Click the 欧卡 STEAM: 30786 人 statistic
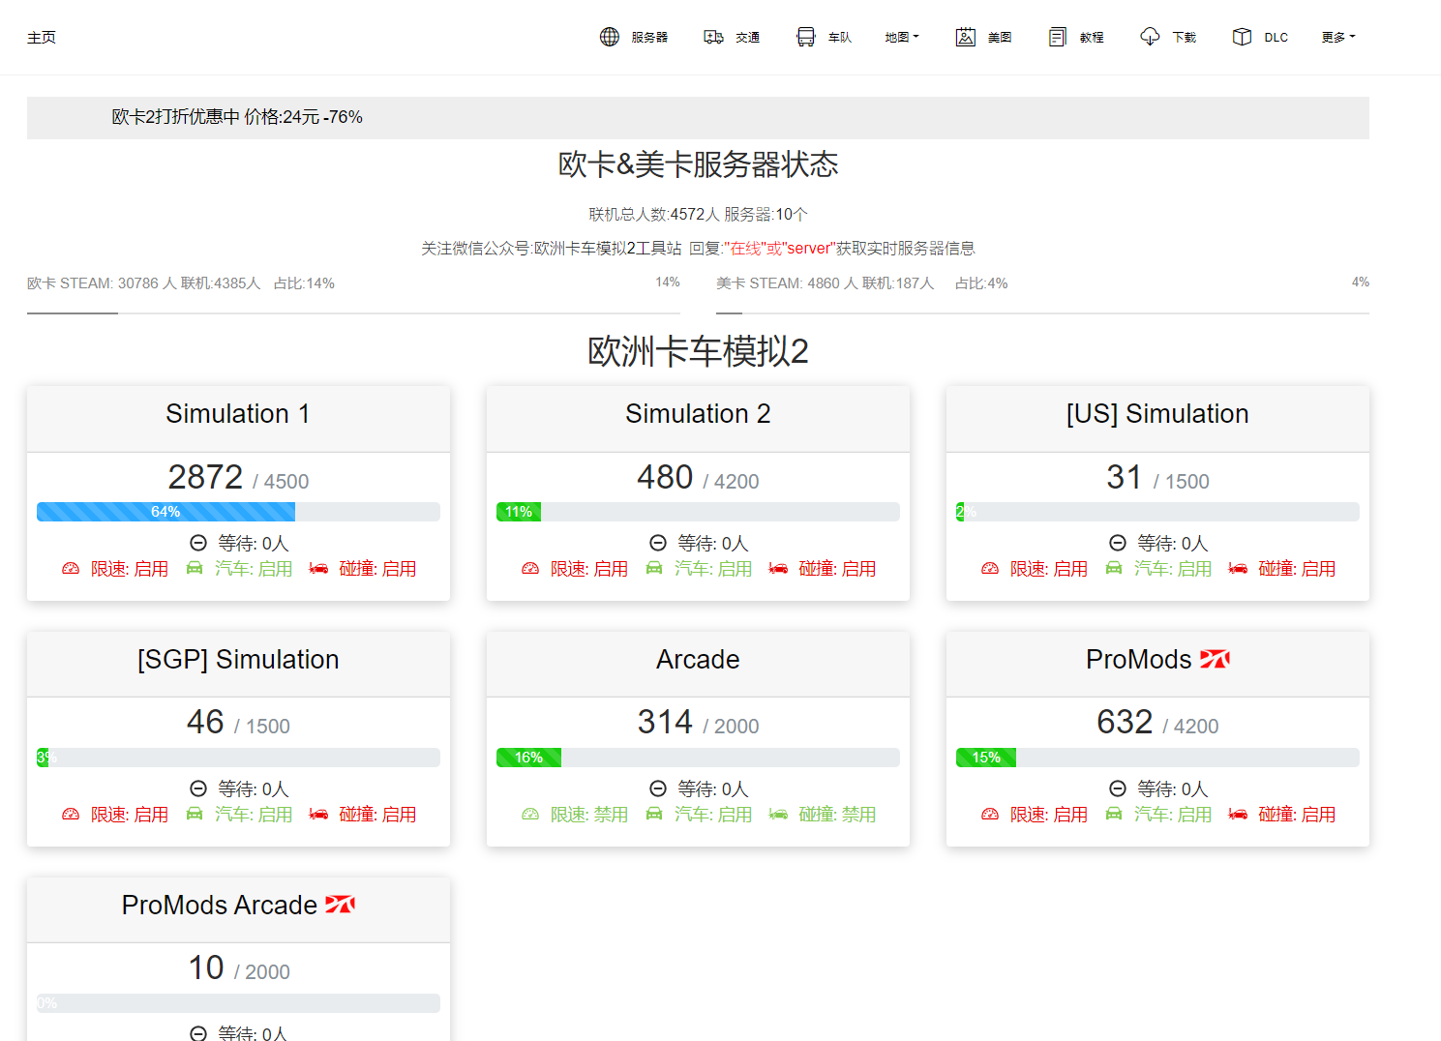 click(x=102, y=283)
